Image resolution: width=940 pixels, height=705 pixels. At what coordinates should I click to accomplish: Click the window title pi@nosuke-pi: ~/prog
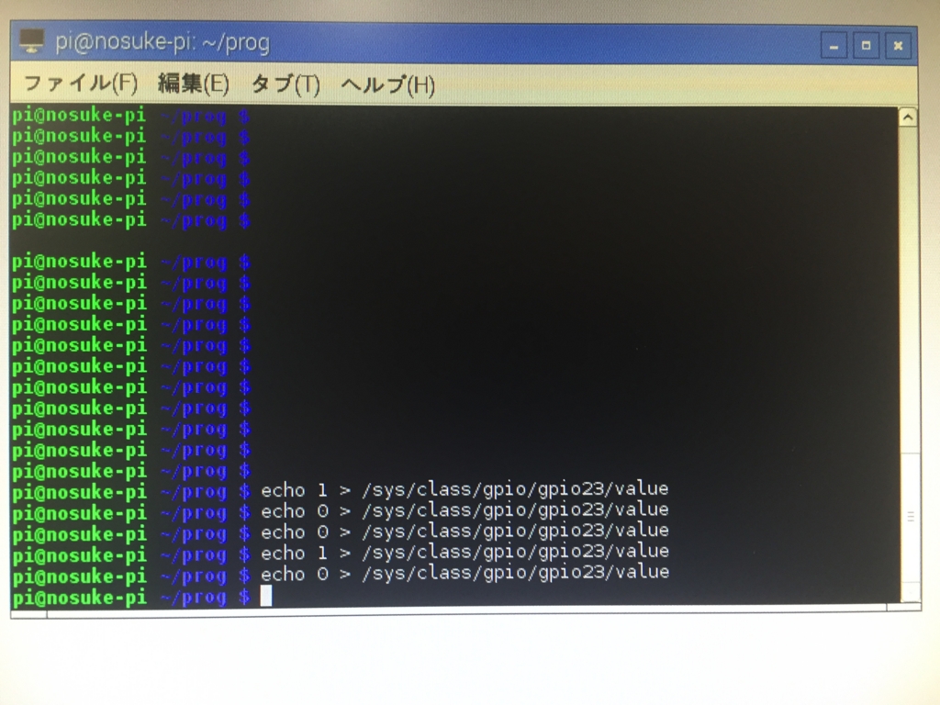tap(162, 42)
